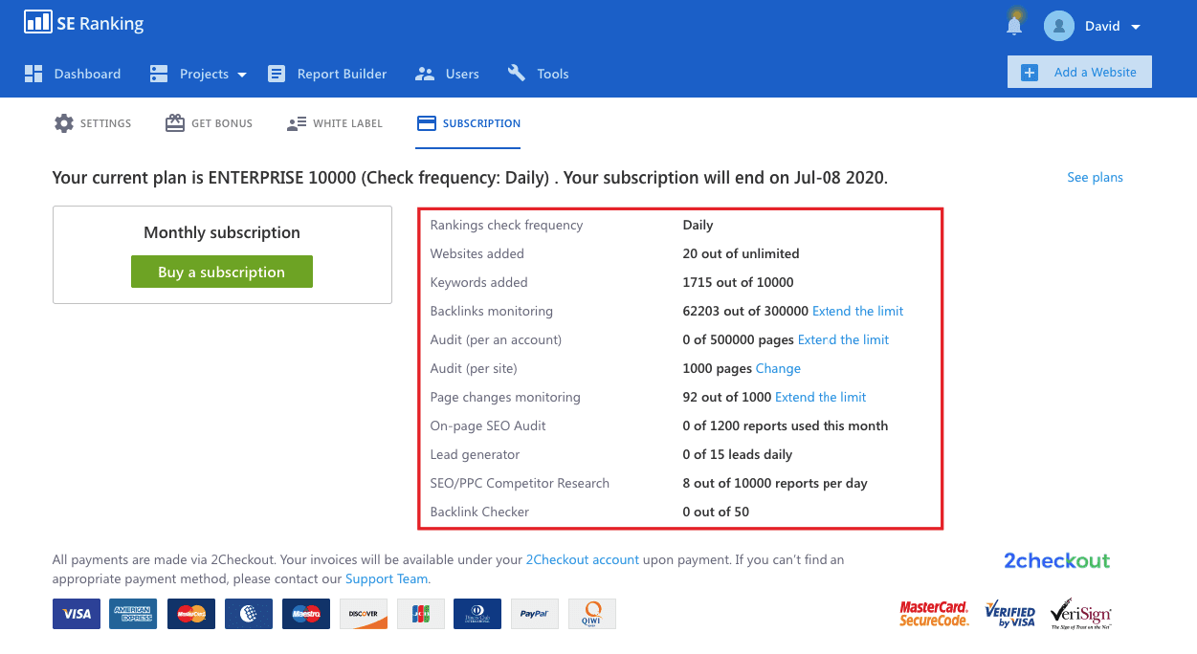Click the SE Ranking logo
This screenshot has height=654, width=1197.
click(84, 23)
